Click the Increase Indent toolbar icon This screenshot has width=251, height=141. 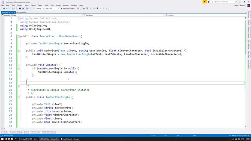click(x=87, y=9)
